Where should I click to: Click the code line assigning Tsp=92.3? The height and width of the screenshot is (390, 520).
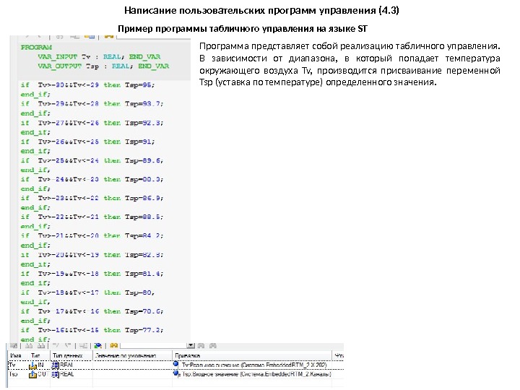(x=92, y=123)
